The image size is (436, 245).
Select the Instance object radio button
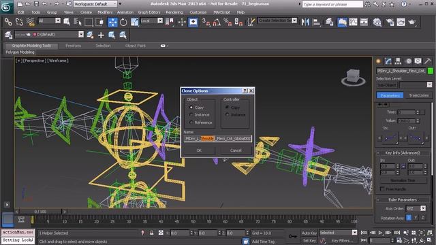tap(191, 115)
